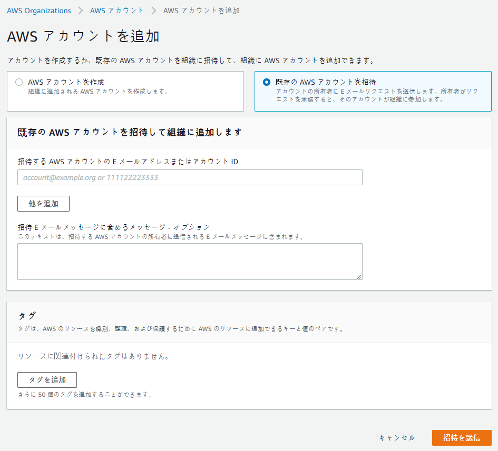Image resolution: width=498 pixels, height=451 pixels.
Task: Click inside the invitation message text area
Action: [190, 261]
